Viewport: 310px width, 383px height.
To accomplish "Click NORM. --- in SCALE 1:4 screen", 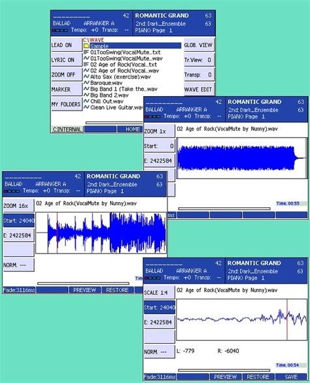I will [160, 352].
